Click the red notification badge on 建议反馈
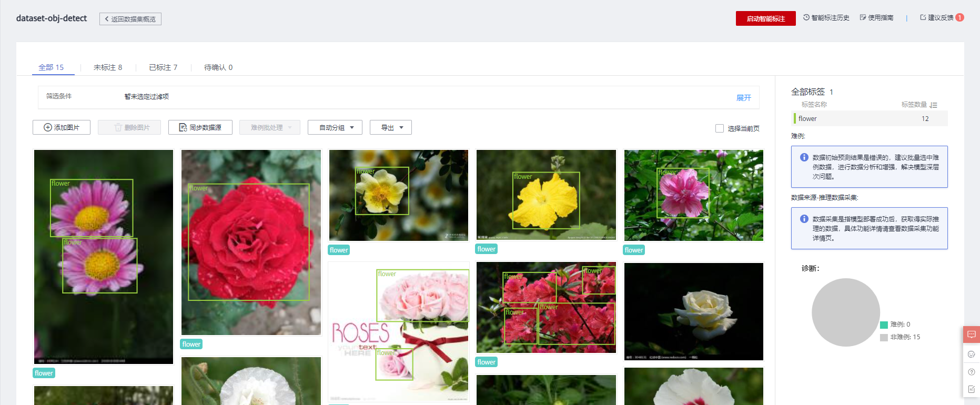This screenshot has width=980, height=405. tap(960, 17)
